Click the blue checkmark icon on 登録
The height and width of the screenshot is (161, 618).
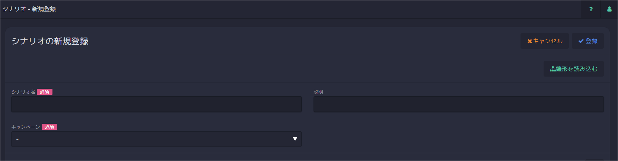pos(581,41)
